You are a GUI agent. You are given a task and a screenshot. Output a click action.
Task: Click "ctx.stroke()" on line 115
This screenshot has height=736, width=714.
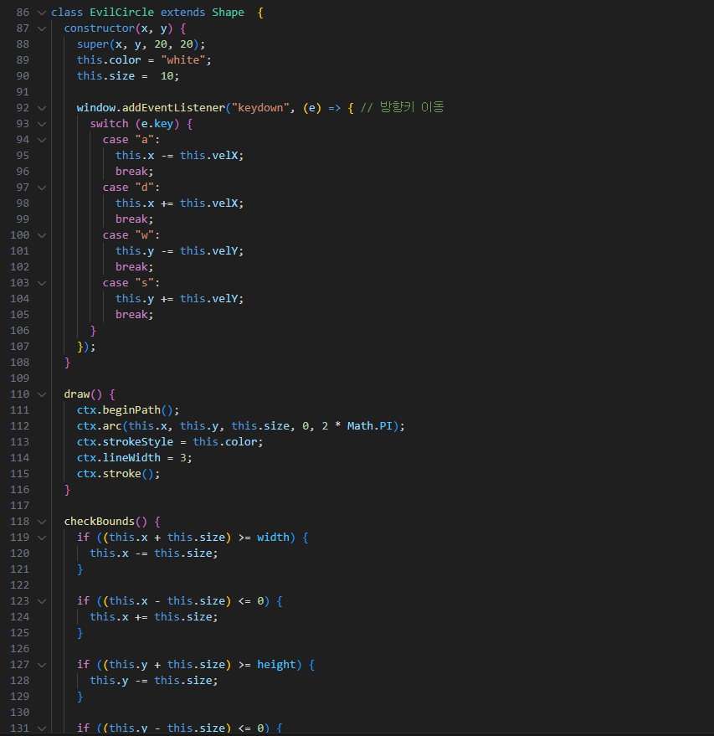tap(116, 474)
